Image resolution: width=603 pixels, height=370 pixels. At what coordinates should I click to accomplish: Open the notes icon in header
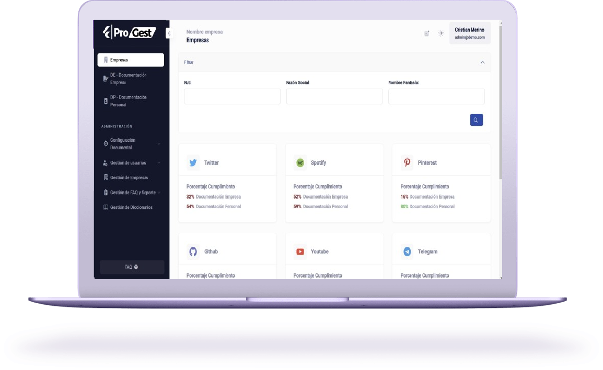pos(426,33)
